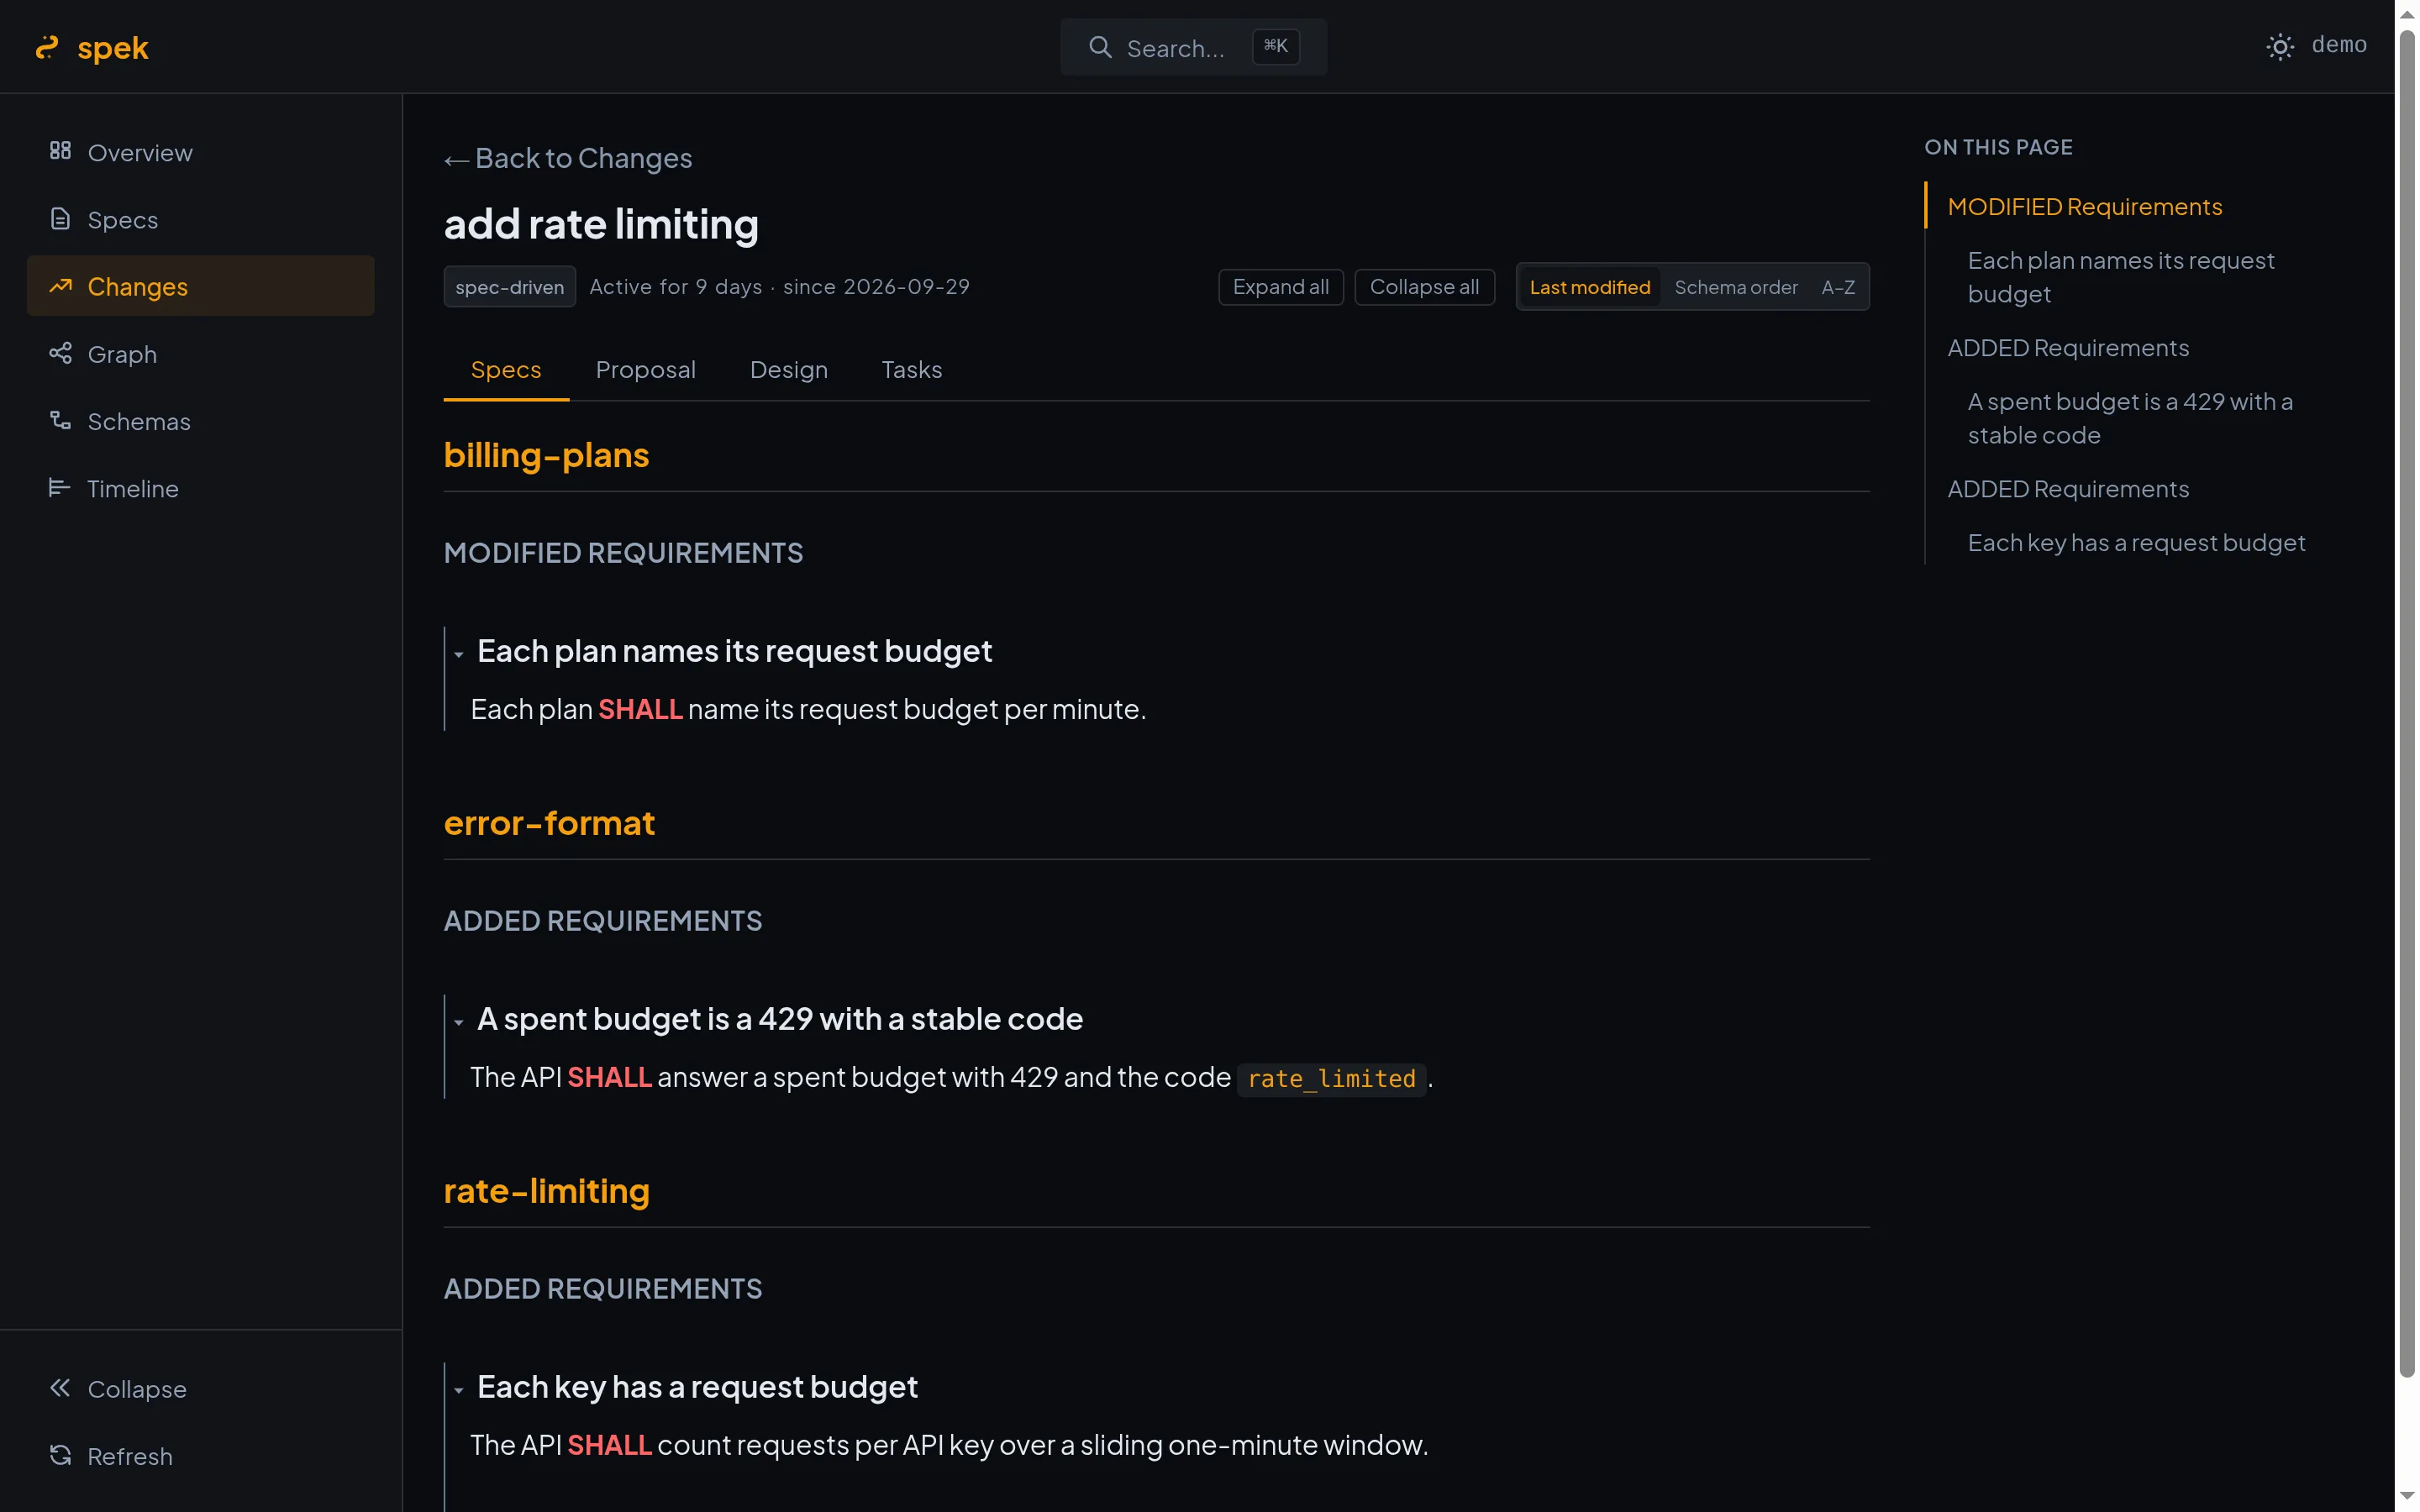Viewport: 2420px width, 1512px height.
Task: Select Schema order sort option
Action: (1735, 287)
